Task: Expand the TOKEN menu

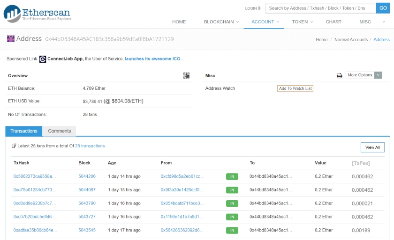Action: pos(302,22)
